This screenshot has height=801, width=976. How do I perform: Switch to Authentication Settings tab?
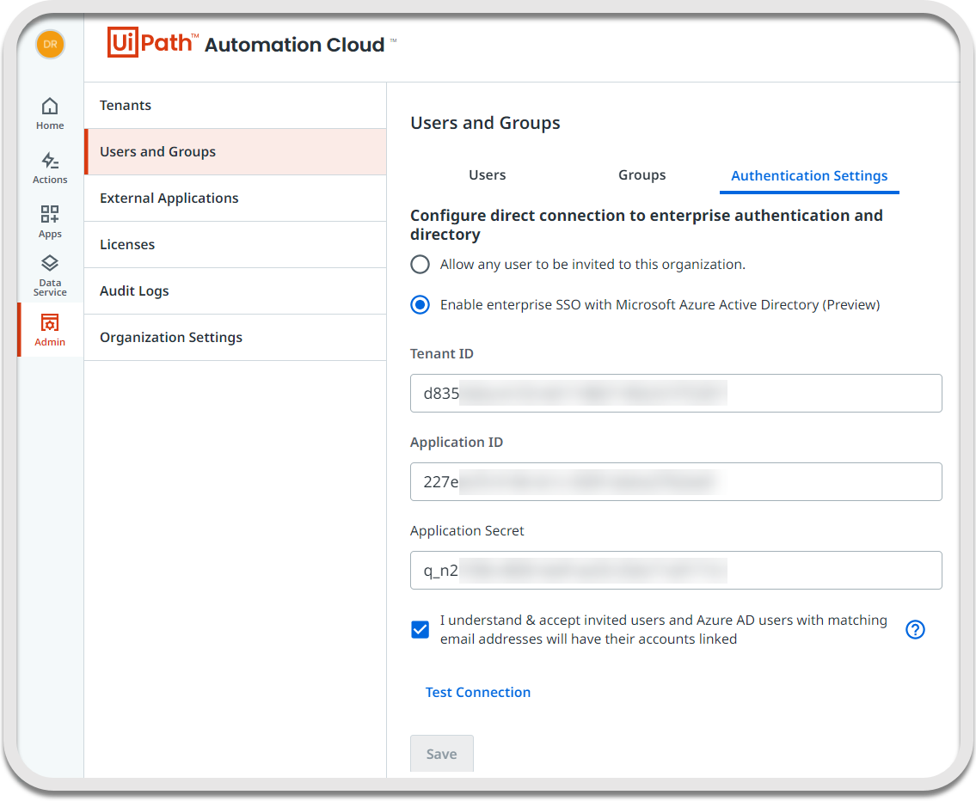pos(809,176)
